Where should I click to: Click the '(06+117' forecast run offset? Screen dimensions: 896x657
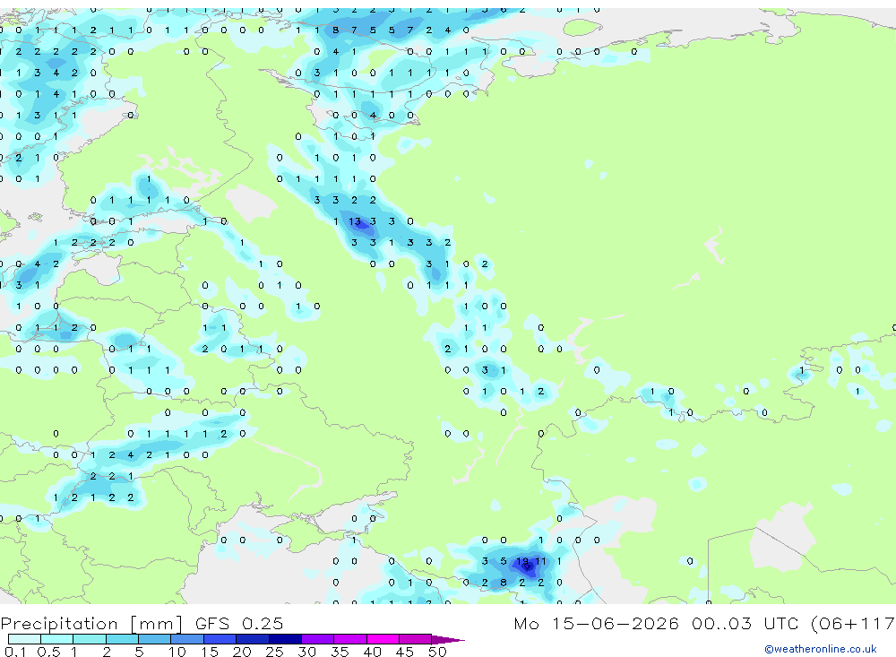853,623
